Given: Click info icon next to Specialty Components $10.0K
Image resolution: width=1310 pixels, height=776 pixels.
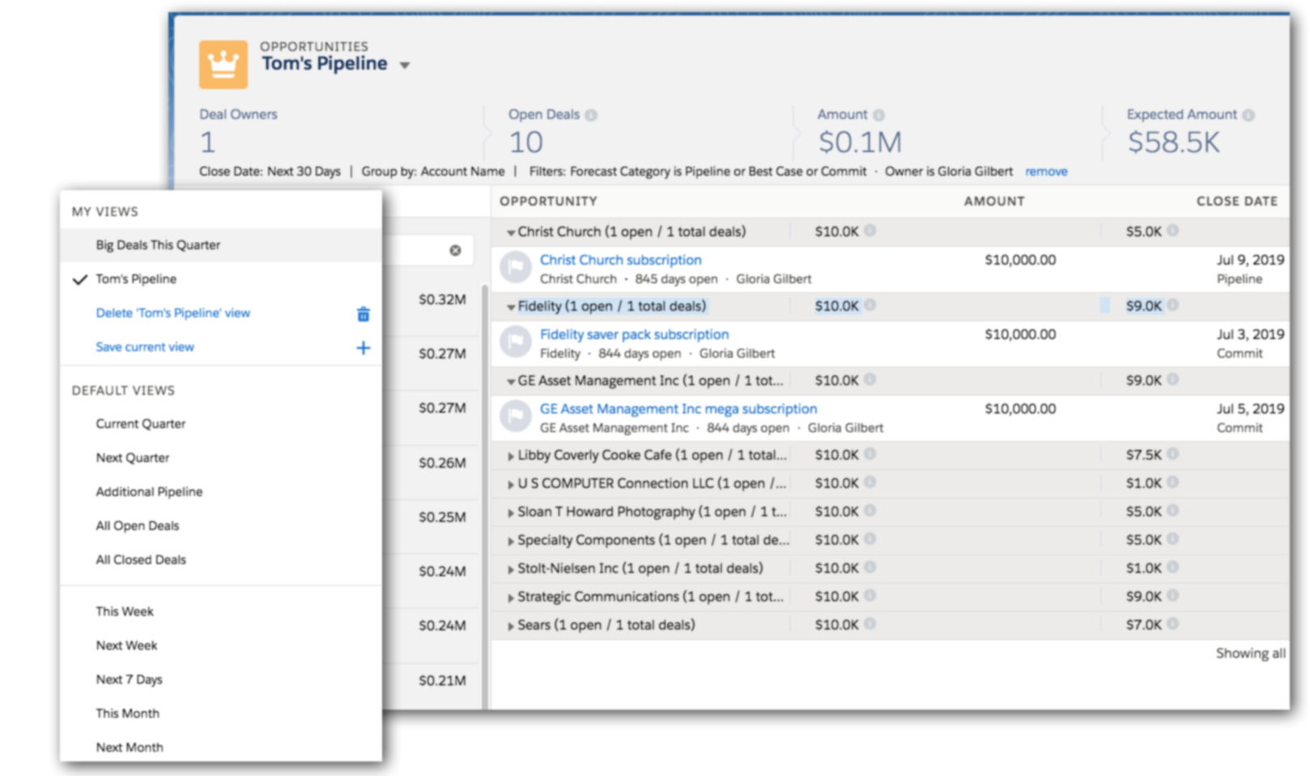Looking at the screenshot, I should tap(870, 539).
